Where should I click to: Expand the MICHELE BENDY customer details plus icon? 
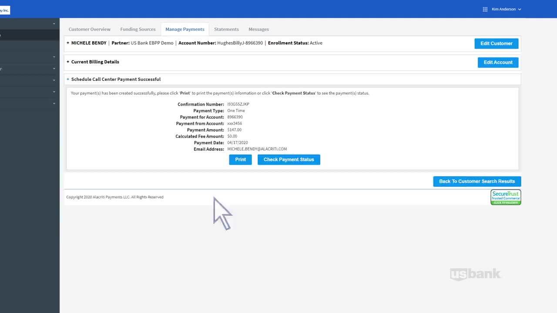68,43
